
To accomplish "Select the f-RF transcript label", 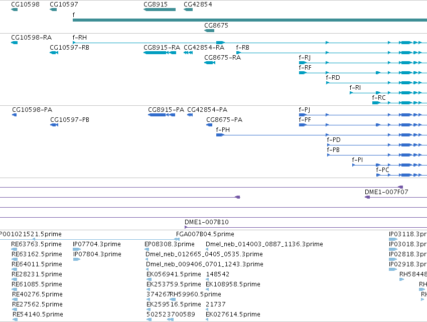I will 305,68.
